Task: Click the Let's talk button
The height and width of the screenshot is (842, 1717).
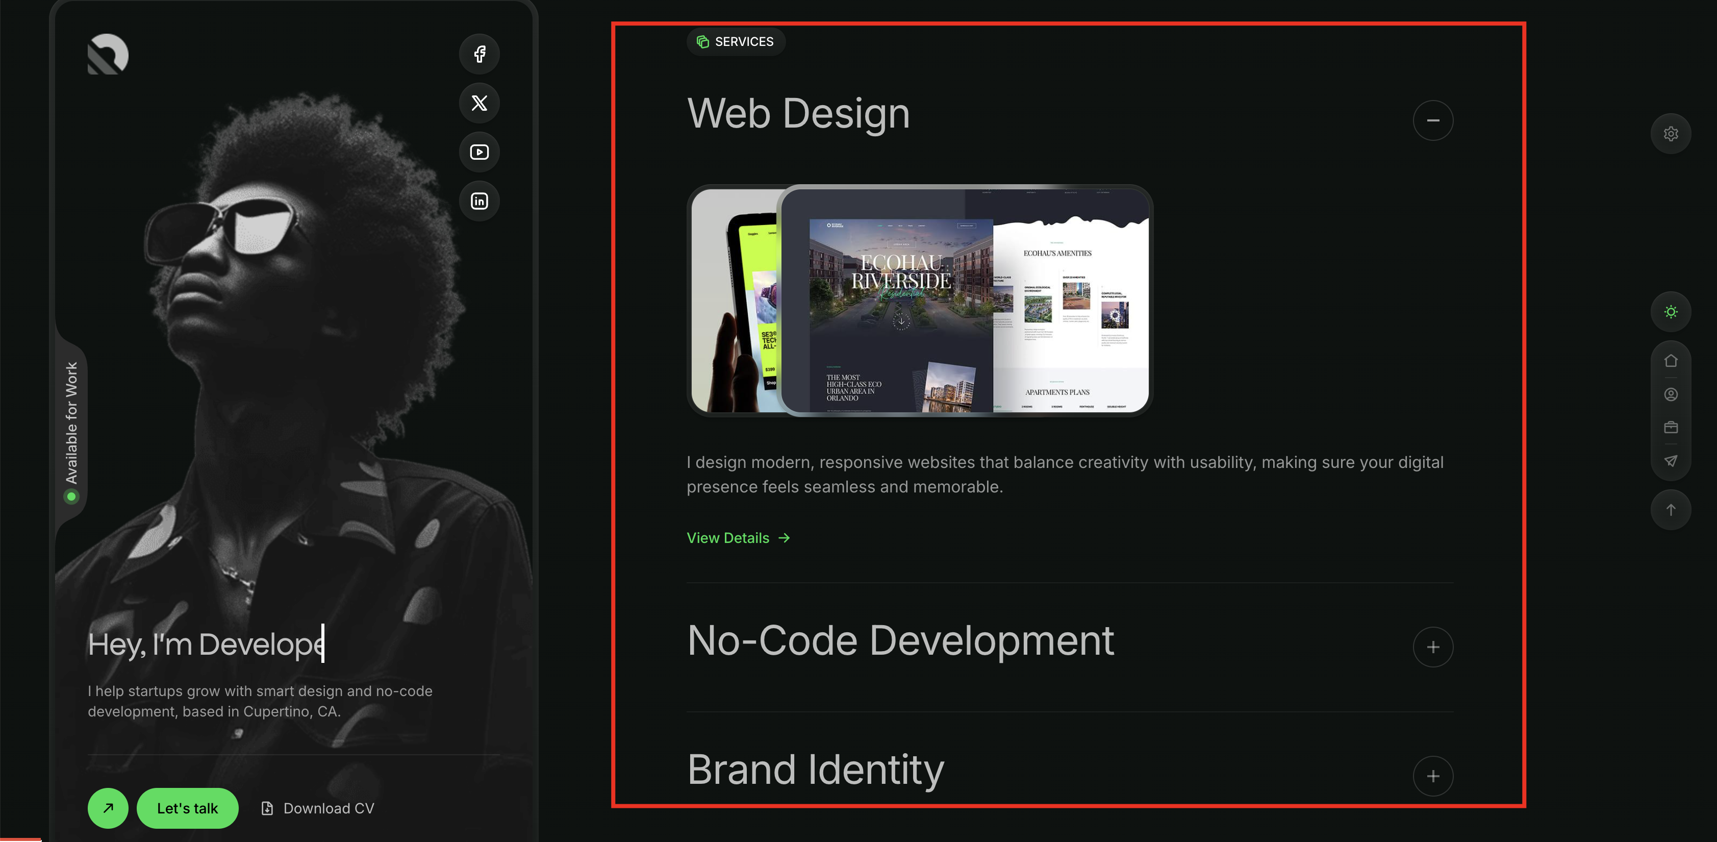Action: 187,808
